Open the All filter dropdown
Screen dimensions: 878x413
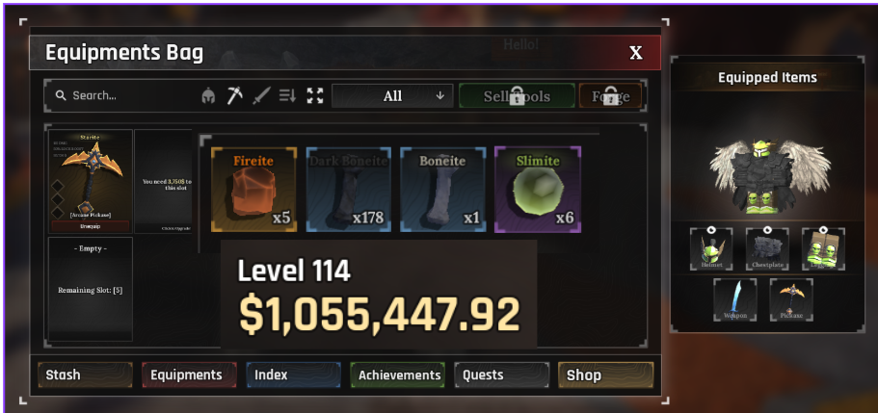pos(392,95)
